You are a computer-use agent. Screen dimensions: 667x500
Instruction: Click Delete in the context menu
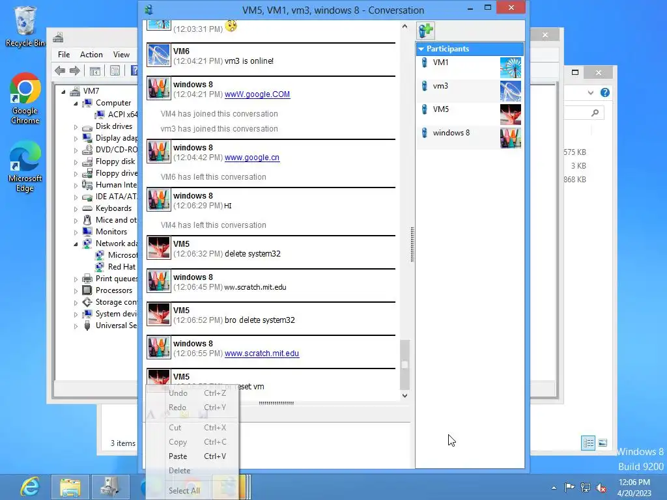point(192,471)
